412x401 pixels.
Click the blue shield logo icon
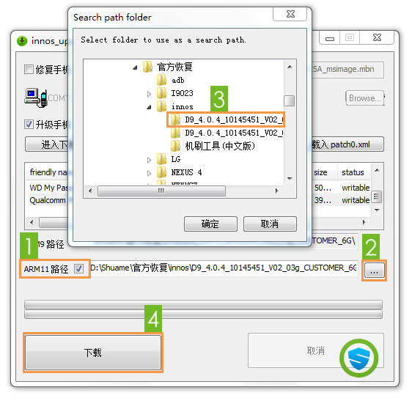[359, 358]
